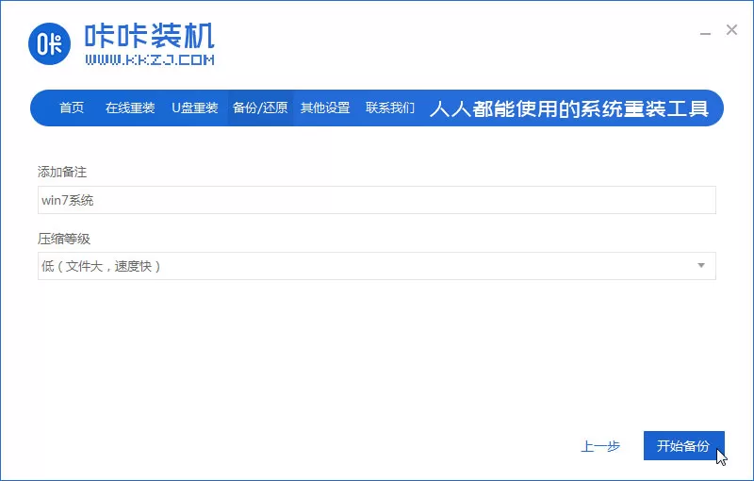Click the WWW.KKZJ.COM website address
Image resolution: width=754 pixels, height=481 pixels.
pos(150,59)
